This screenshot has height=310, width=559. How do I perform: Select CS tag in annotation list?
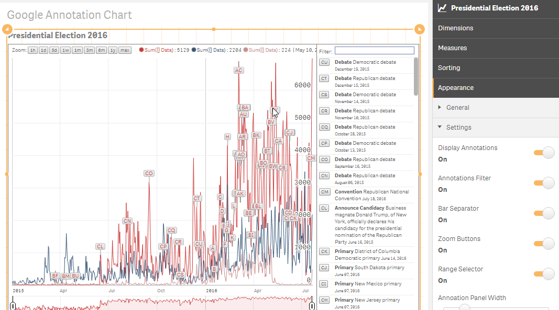point(324,95)
